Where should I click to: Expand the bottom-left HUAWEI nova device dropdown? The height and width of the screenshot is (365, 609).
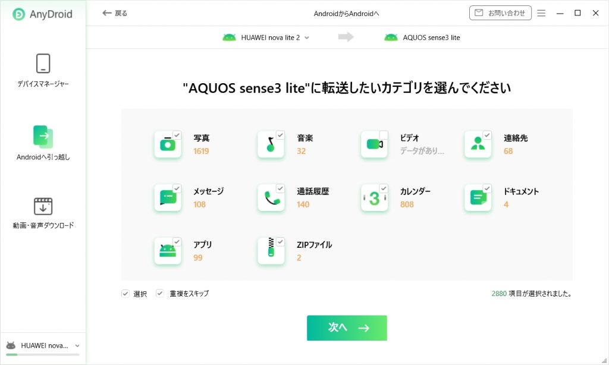(x=77, y=345)
